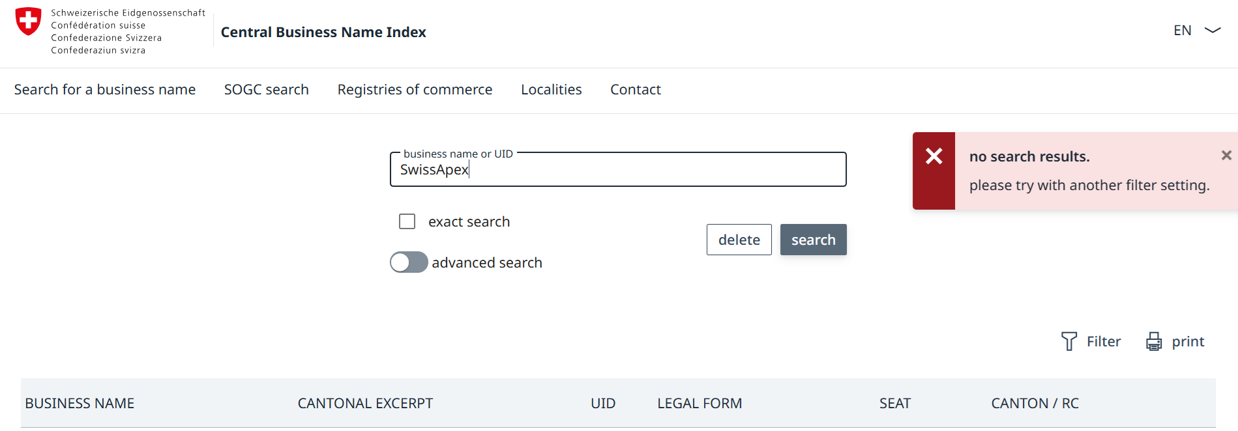Open the Contact page
1238x431 pixels.
click(x=635, y=90)
